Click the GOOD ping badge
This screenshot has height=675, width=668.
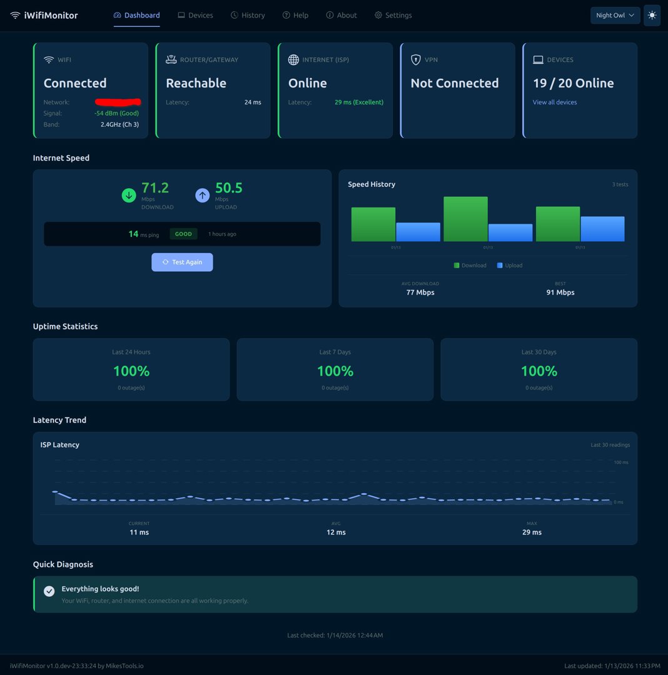pyautogui.click(x=183, y=234)
